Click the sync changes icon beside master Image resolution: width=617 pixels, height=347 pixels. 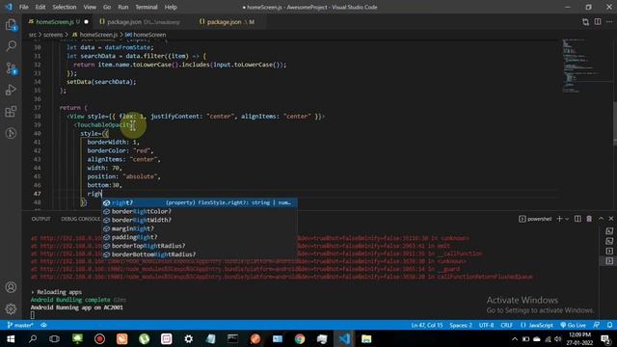coord(43,325)
